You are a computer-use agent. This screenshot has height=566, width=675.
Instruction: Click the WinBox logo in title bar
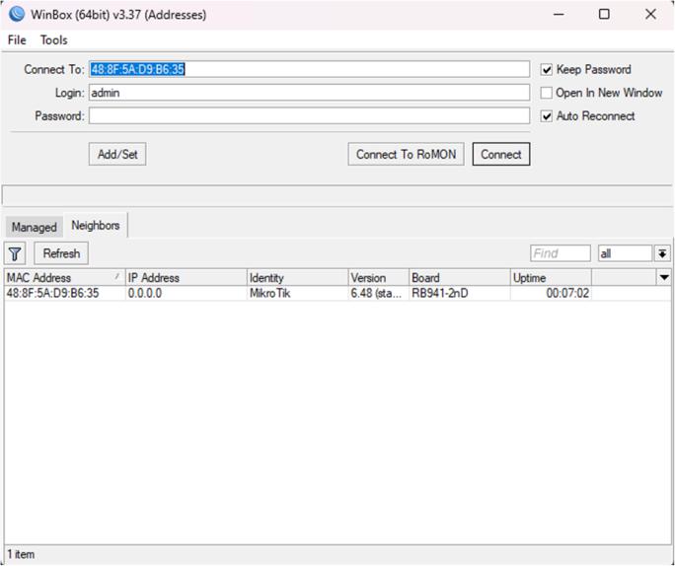coord(14,14)
